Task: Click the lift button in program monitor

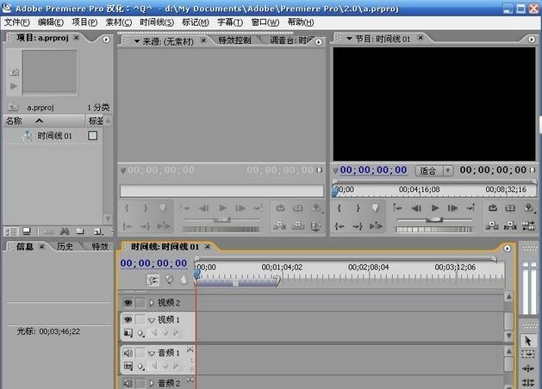Action: [492, 226]
